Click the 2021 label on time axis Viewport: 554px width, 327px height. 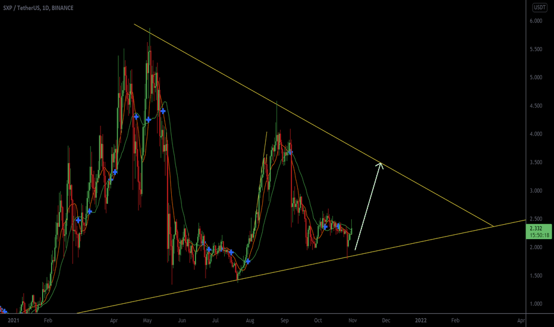pyautogui.click(x=14, y=320)
